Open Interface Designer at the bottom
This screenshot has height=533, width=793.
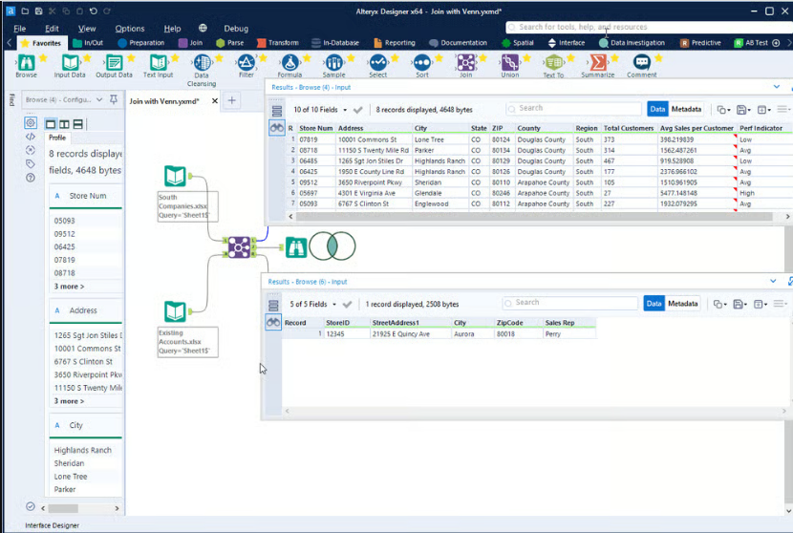coord(53,525)
